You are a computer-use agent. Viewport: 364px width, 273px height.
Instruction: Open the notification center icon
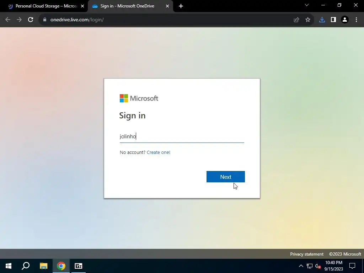[352, 266]
